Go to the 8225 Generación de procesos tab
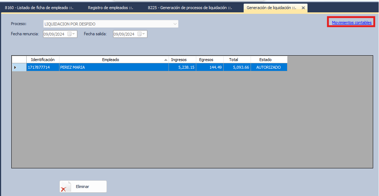379x196 pixels. pos(190,8)
